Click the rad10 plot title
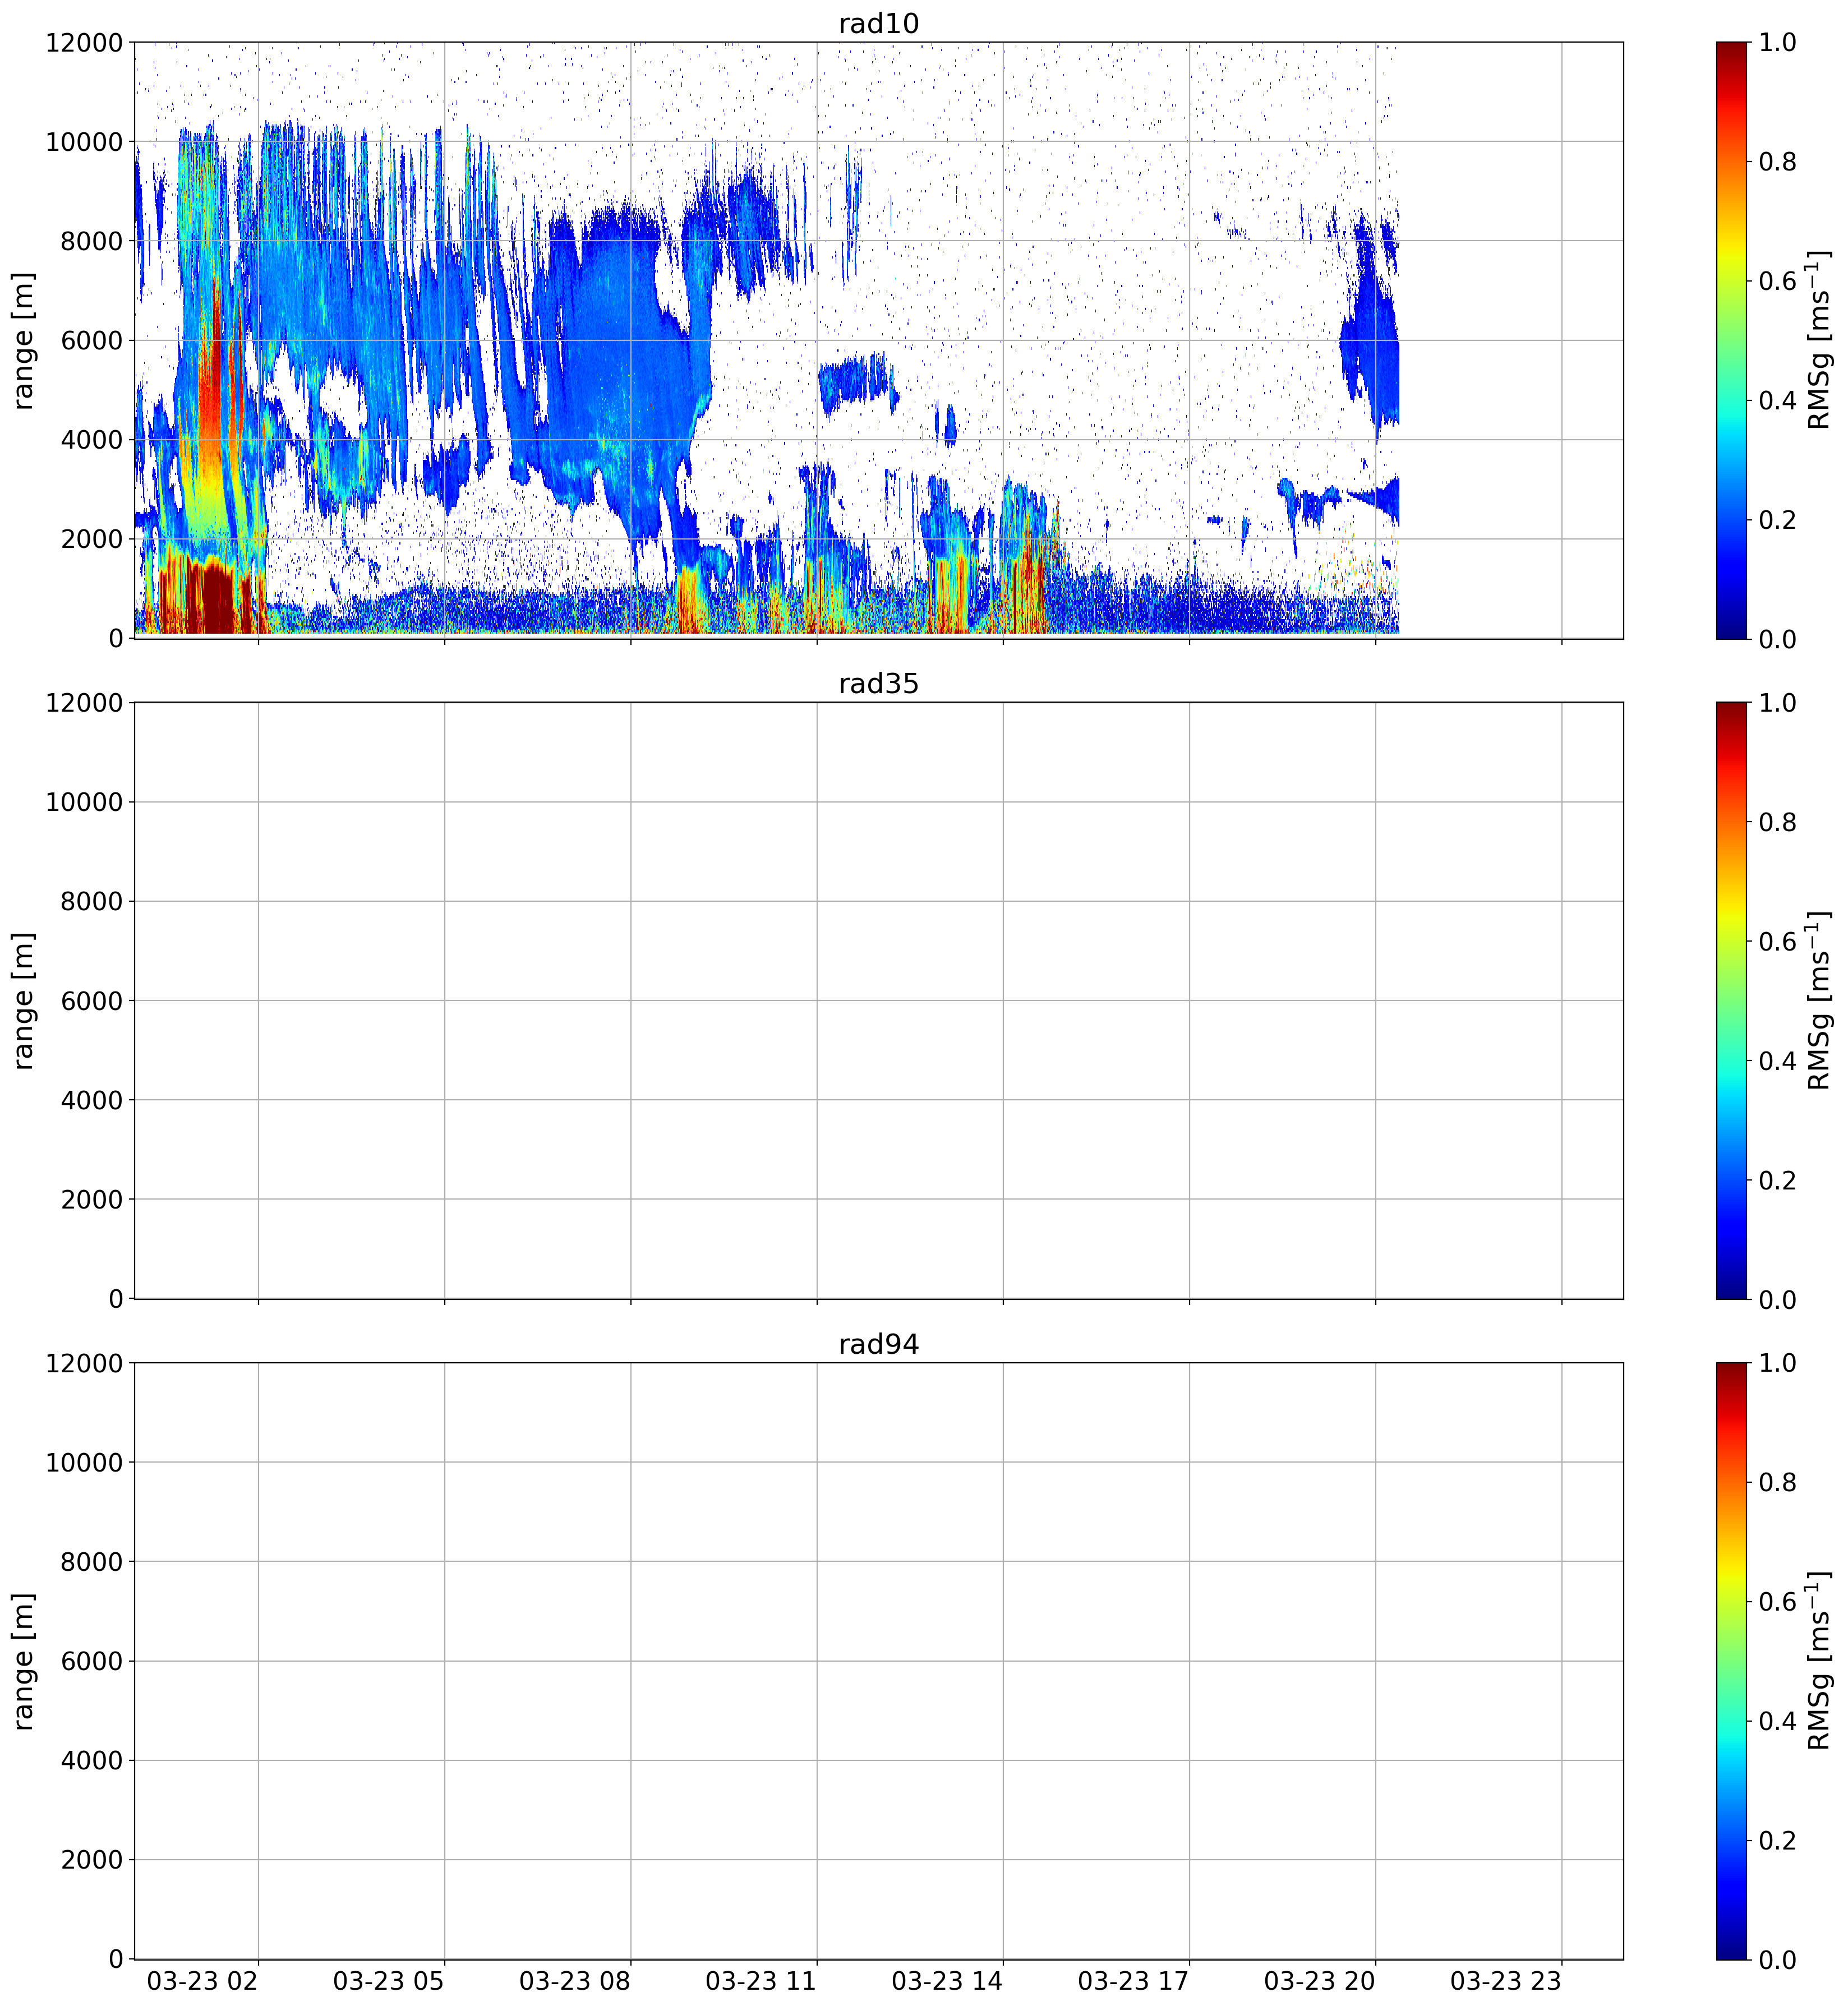The width and height of the screenshot is (1848, 2006). click(x=878, y=23)
